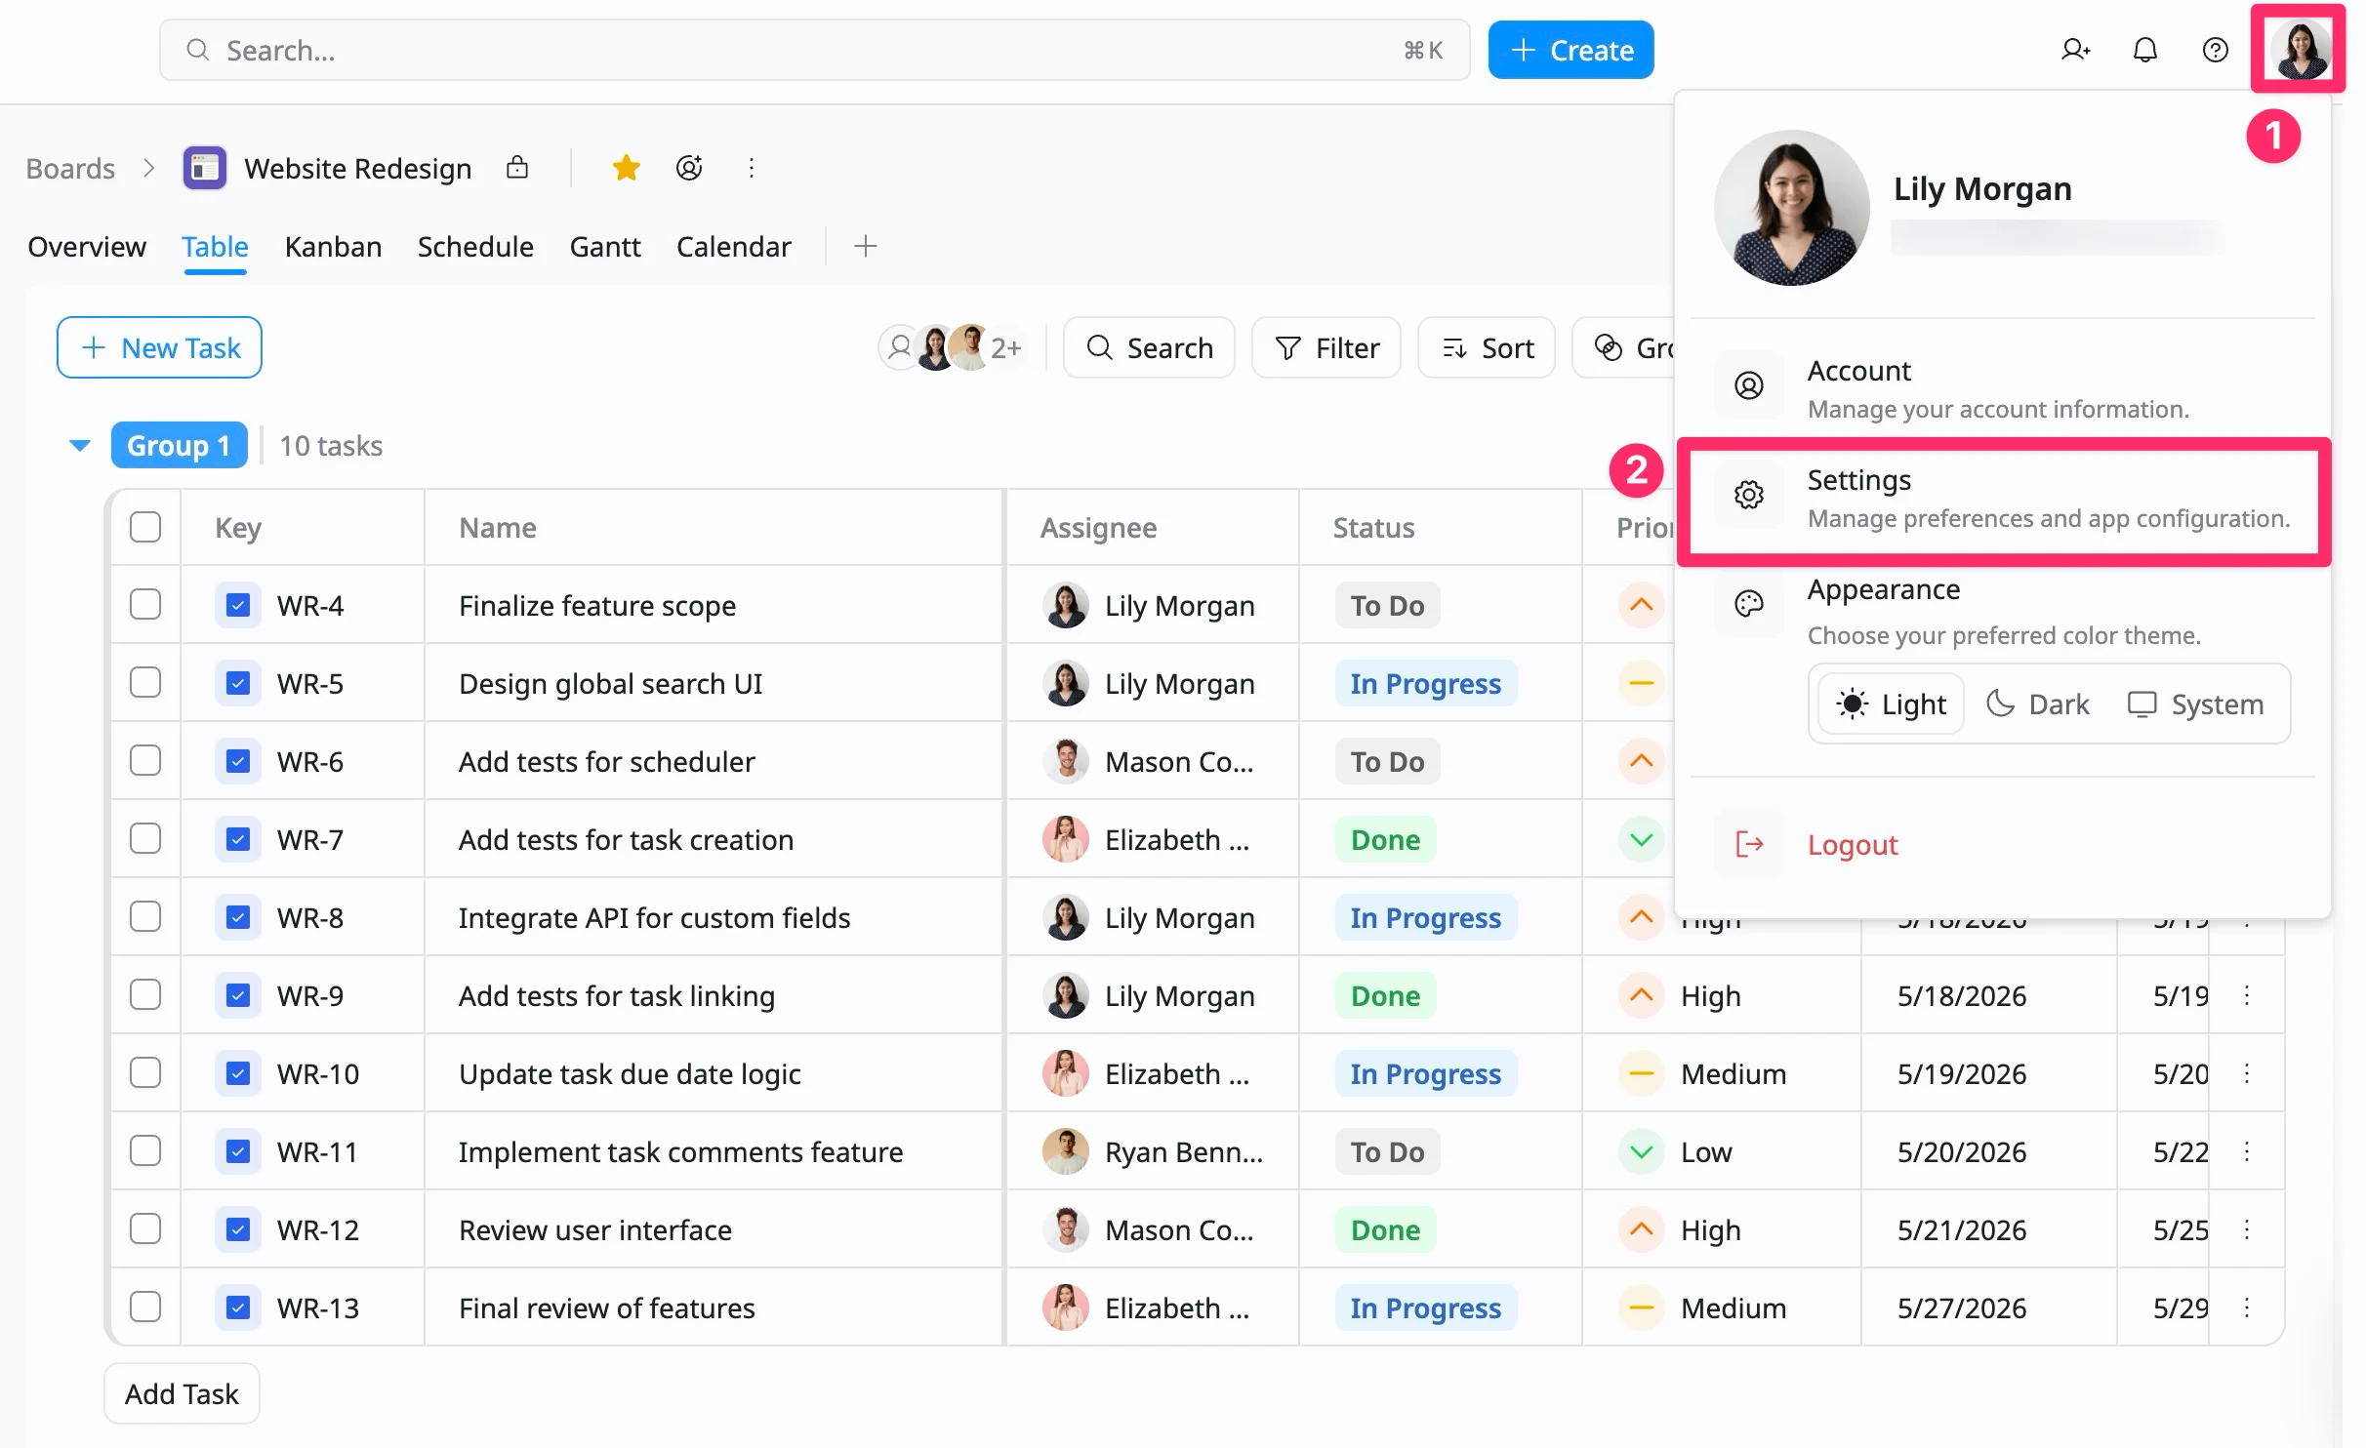
Task: Open the help question mark icon
Action: [2215, 50]
